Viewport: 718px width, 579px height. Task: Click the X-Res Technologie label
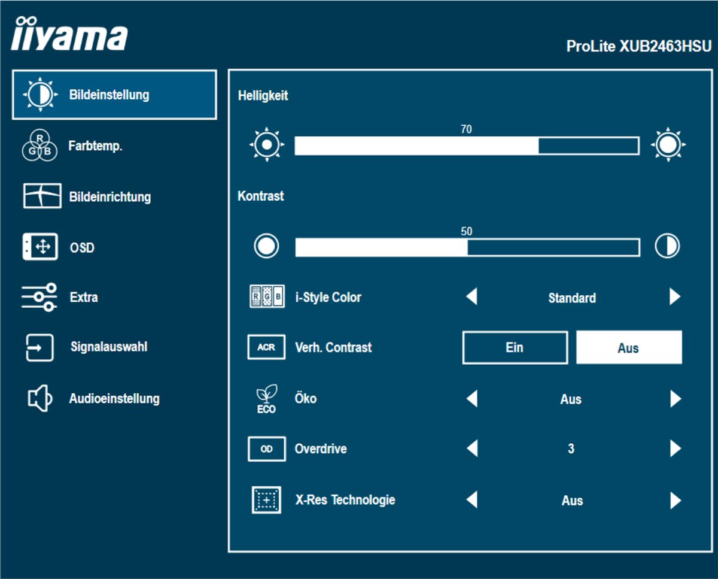(345, 500)
